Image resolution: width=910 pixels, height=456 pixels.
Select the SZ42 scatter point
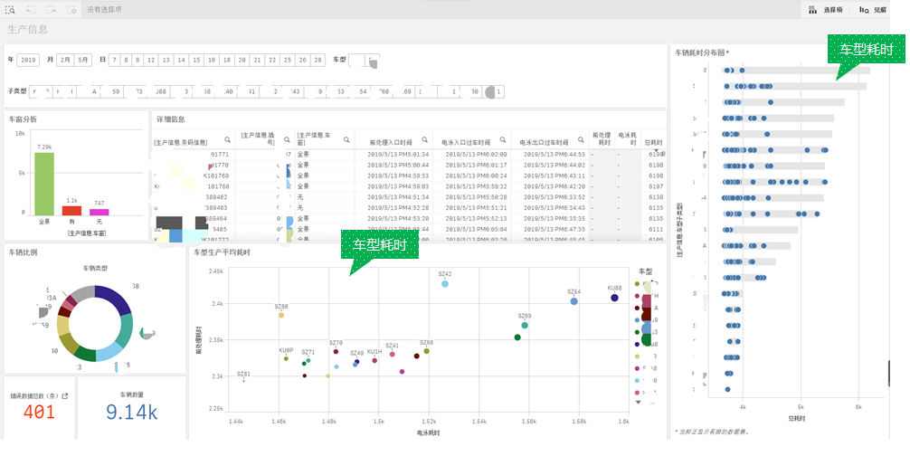(444, 284)
